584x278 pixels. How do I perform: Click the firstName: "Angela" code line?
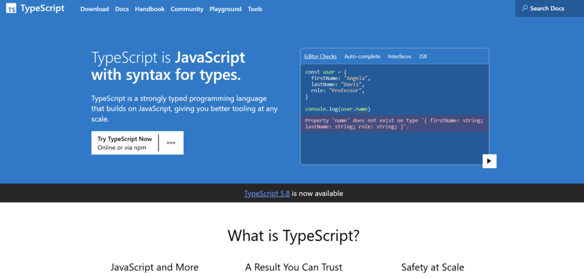[x=341, y=78]
